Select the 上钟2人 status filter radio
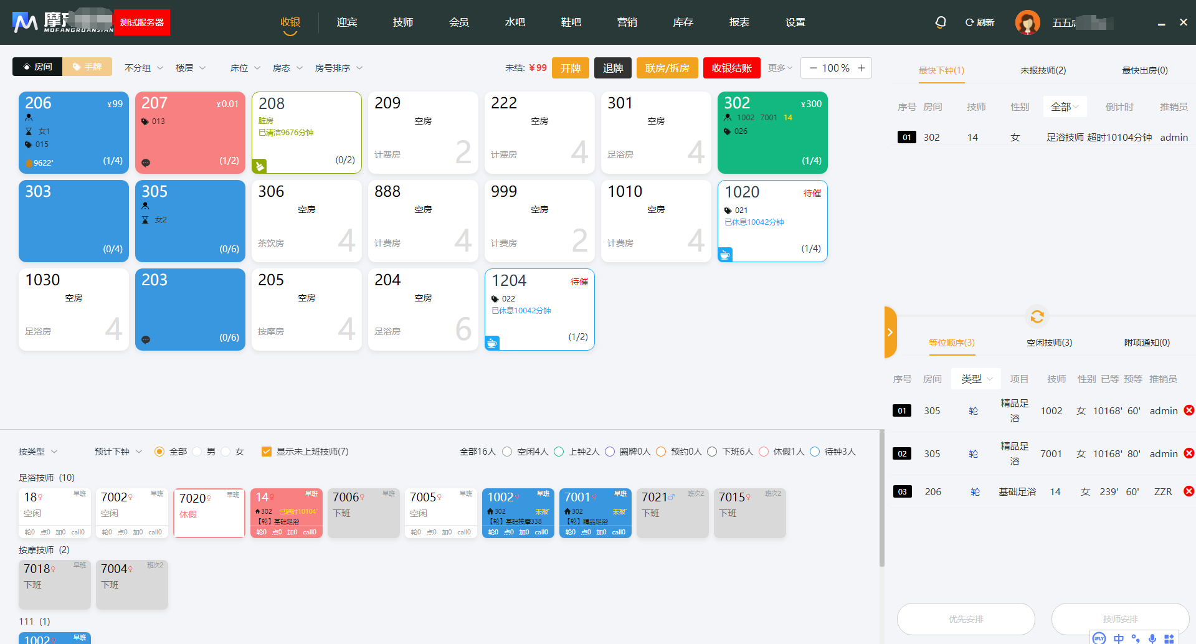The height and width of the screenshot is (644, 1196). (558, 452)
